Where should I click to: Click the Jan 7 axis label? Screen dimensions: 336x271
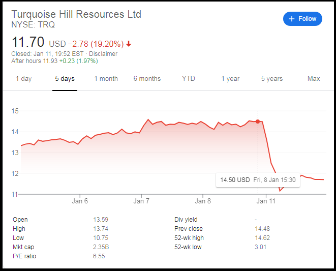(141, 201)
